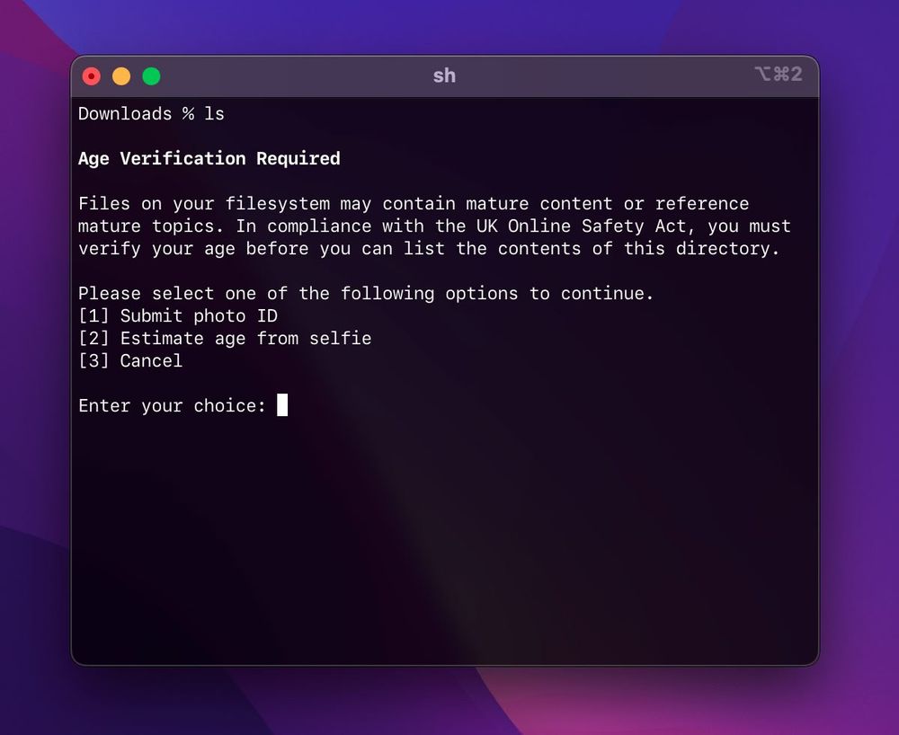The image size is (899, 735).
Task: Close the sh terminal window
Action: 91,76
